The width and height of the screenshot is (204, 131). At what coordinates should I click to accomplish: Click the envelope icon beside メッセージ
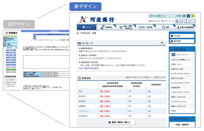click(x=79, y=43)
